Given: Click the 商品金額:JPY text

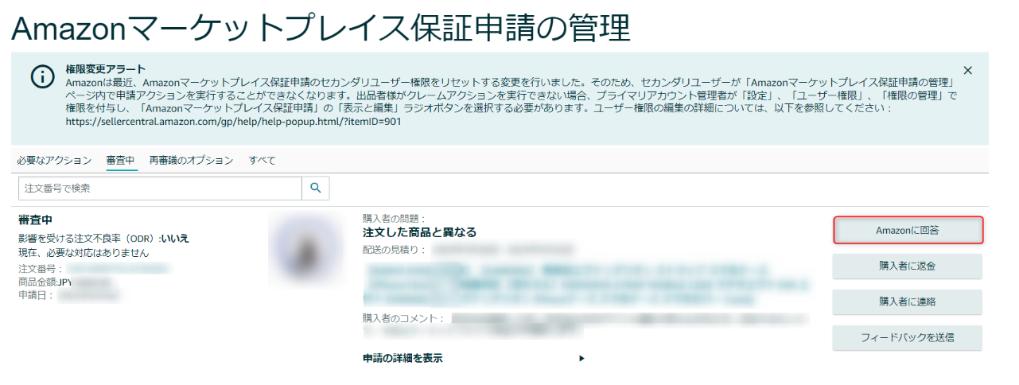Looking at the screenshot, I should (47, 282).
